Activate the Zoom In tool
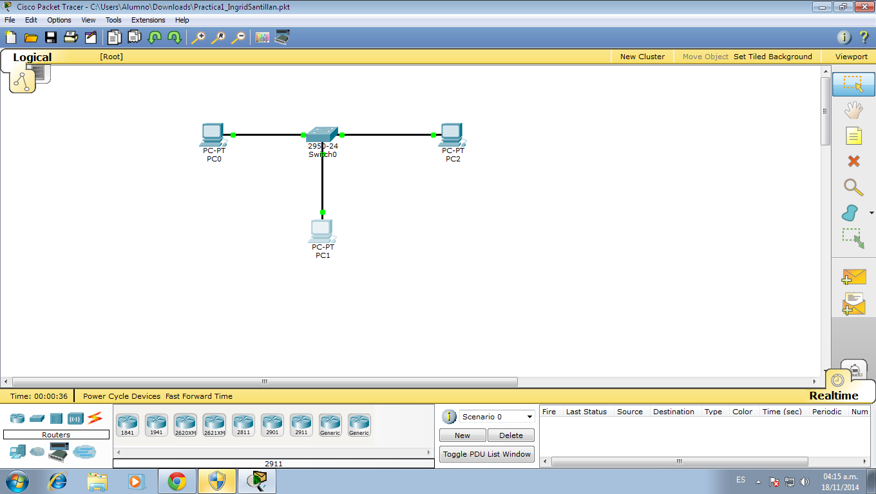Screen dimensions: 876x494 (x=200, y=37)
